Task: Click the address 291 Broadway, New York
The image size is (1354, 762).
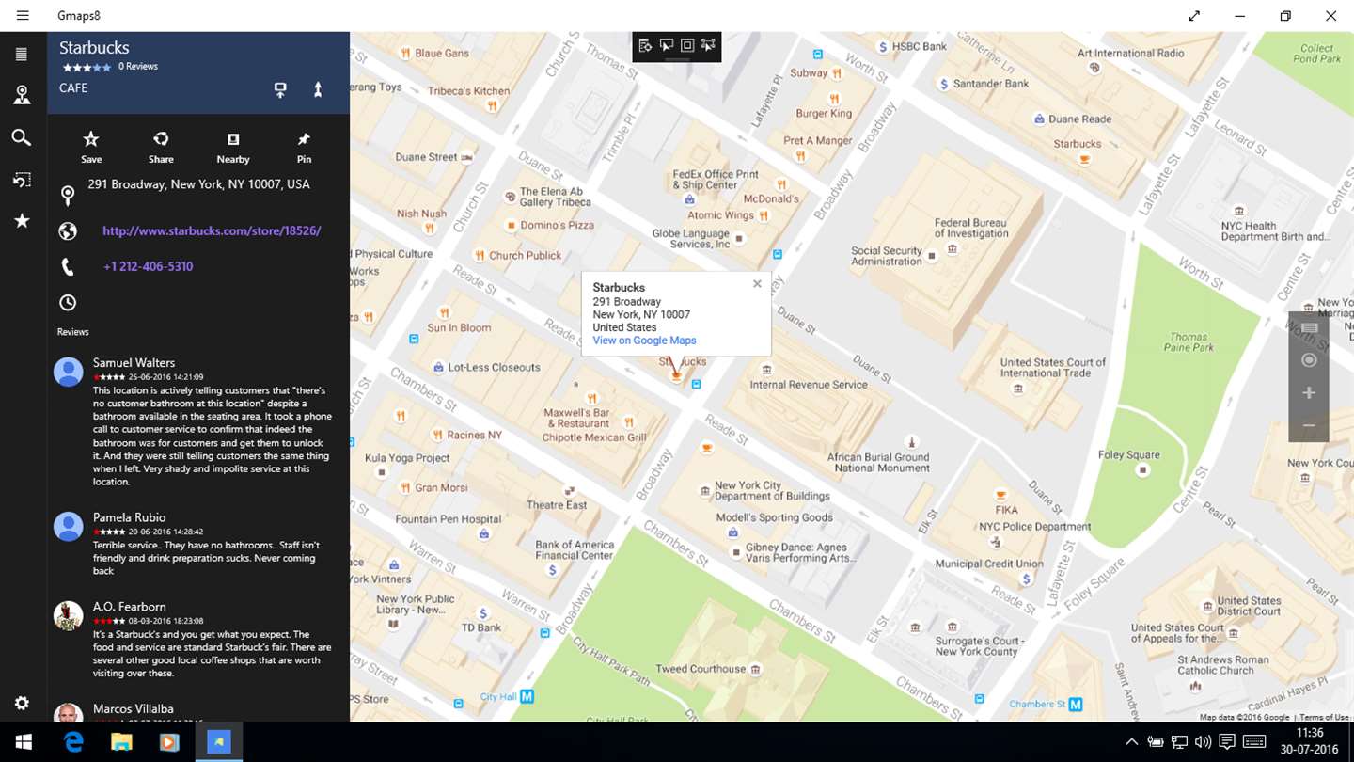Action: [x=199, y=184]
